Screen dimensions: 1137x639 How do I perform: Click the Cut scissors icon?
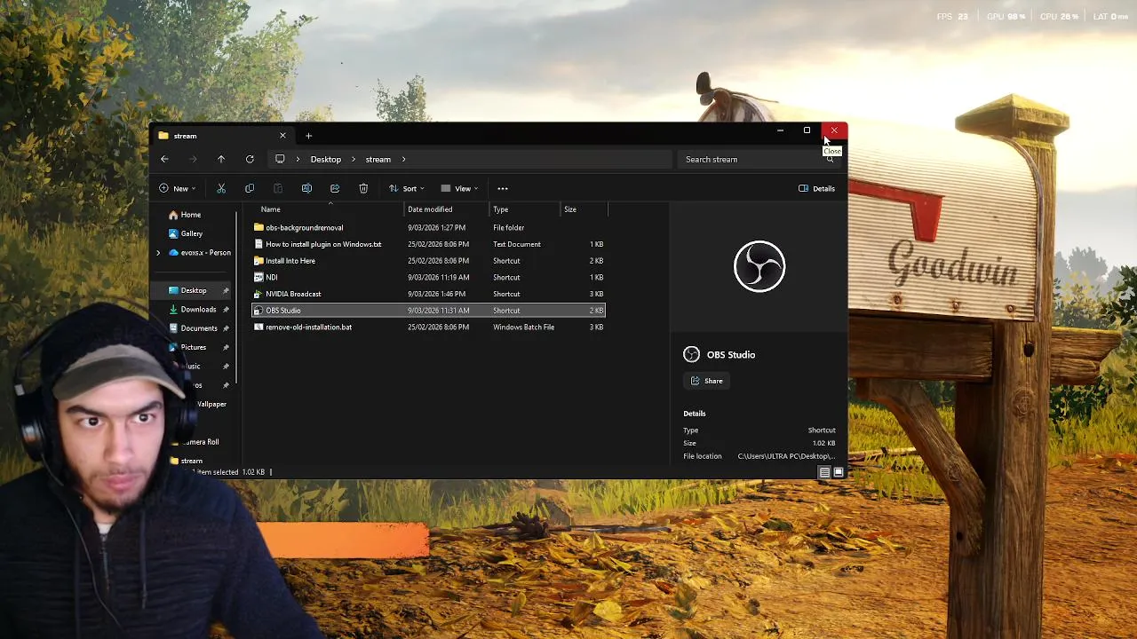click(221, 188)
